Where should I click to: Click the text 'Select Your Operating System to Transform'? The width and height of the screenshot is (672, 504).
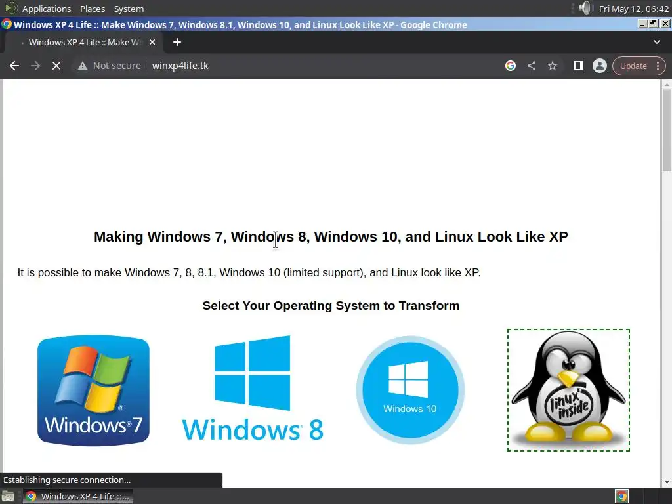coord(331,306)
